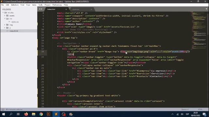Open Chrome from the taskbar
The image size is (209, 117).
41,114
